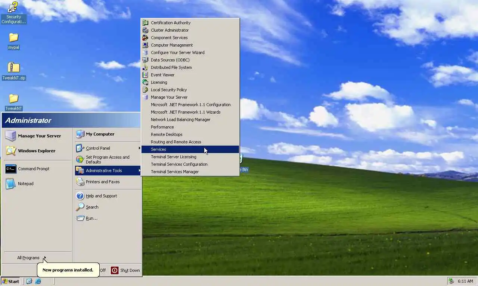Click the Administrator user name header
This screenshot has height=286, width=478.
(x=28, y=120)
